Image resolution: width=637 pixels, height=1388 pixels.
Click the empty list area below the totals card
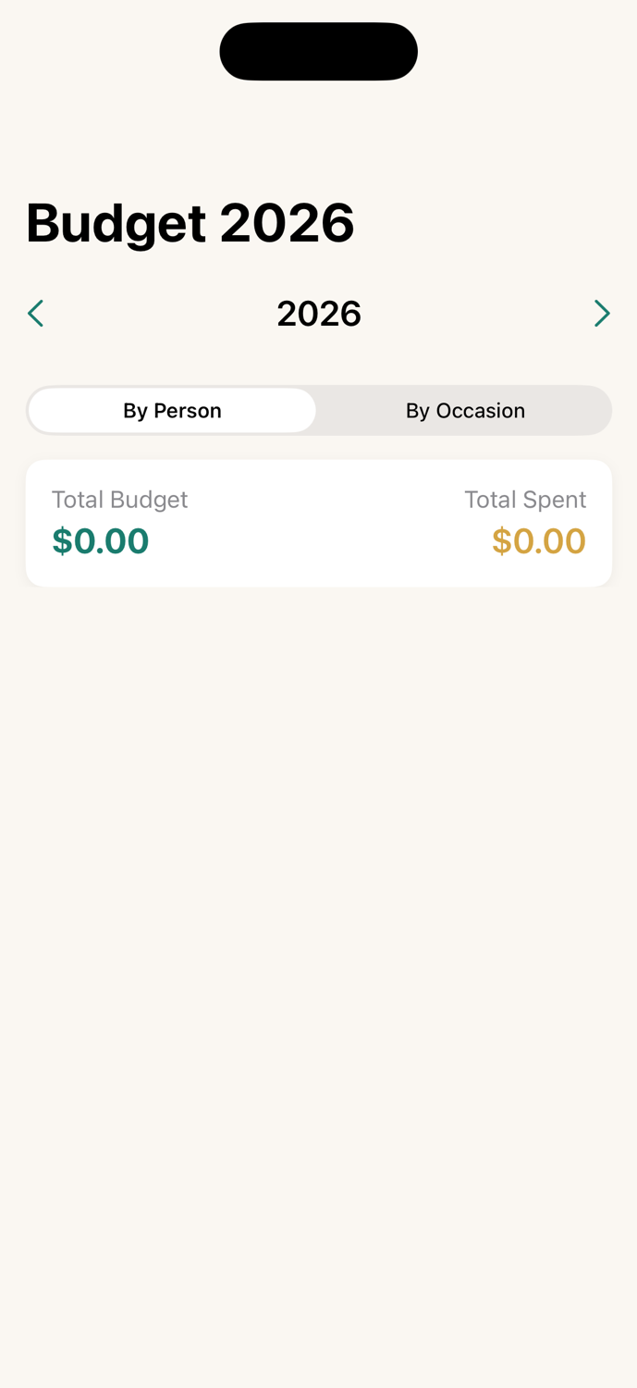(x=319, y=833)
